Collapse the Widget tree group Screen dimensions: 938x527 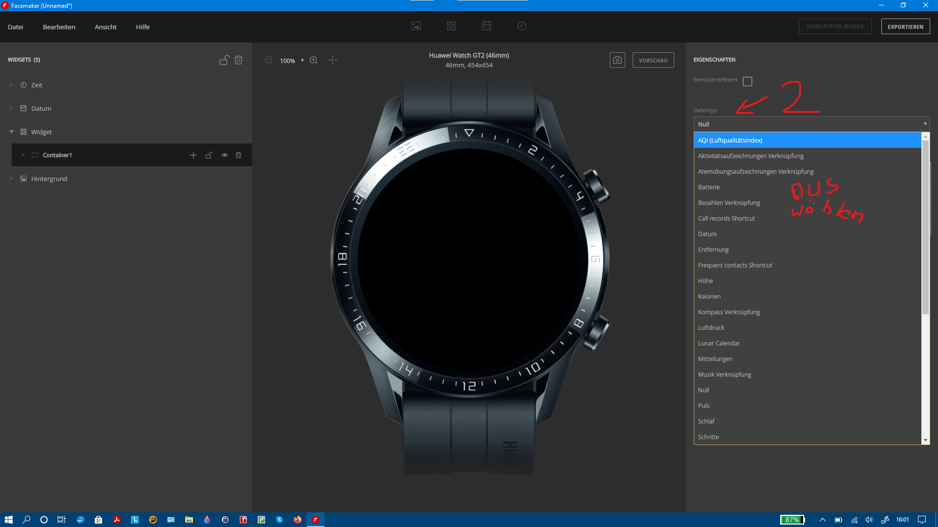click(x=11, y=132)
